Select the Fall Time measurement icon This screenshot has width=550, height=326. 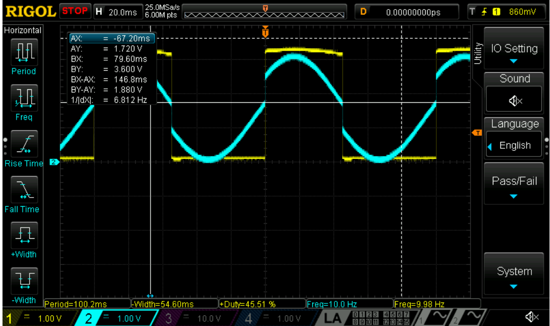pyautogui.click(x=24, y=190)
